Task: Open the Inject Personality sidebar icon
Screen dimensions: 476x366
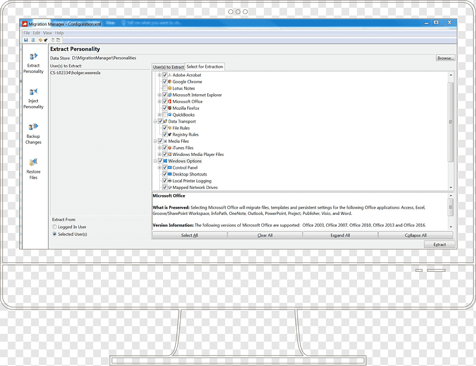Action: 34,92
